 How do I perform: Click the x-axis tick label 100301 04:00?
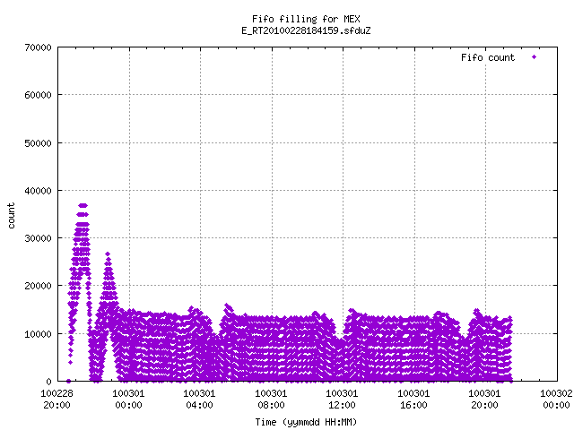point(199,400)
